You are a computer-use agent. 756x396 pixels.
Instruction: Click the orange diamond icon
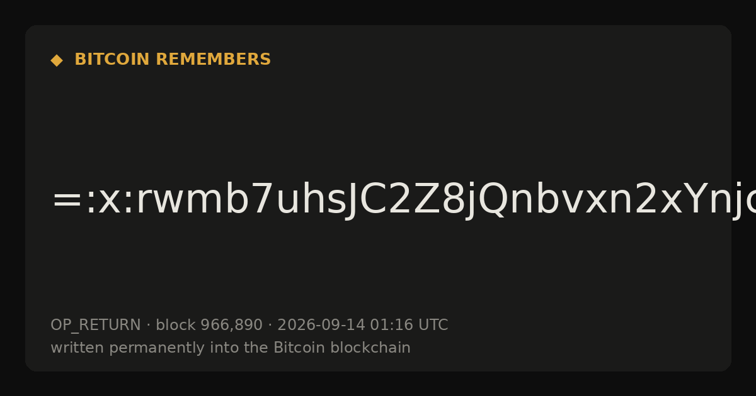[57, 60]
